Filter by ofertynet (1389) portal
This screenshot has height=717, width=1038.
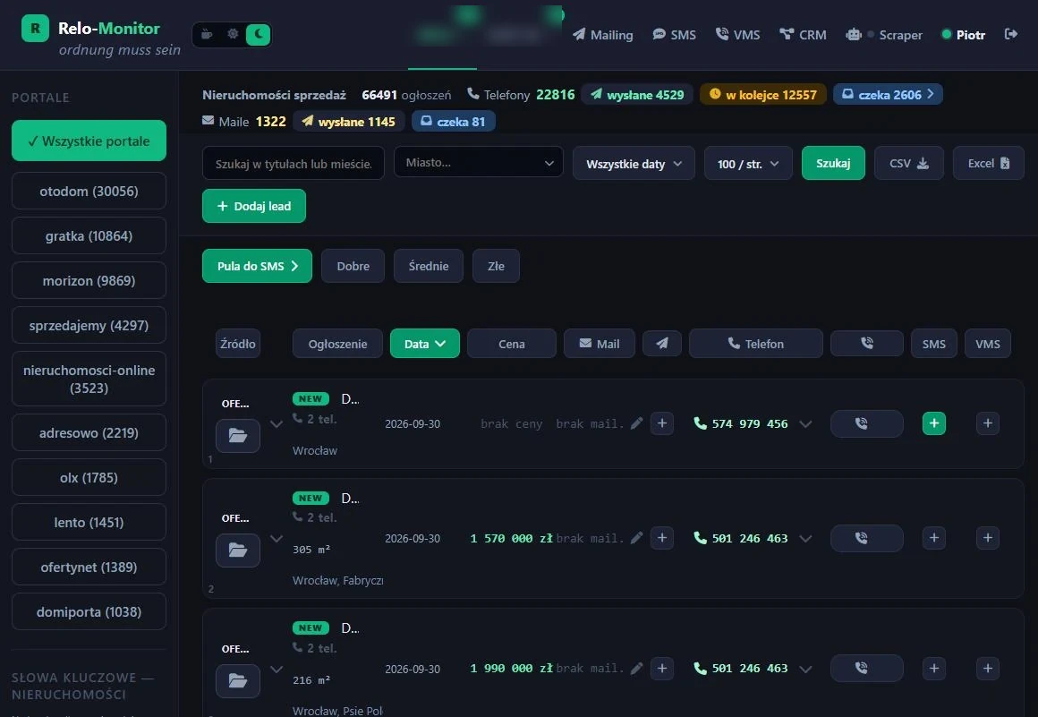click(x=89, y=567)
